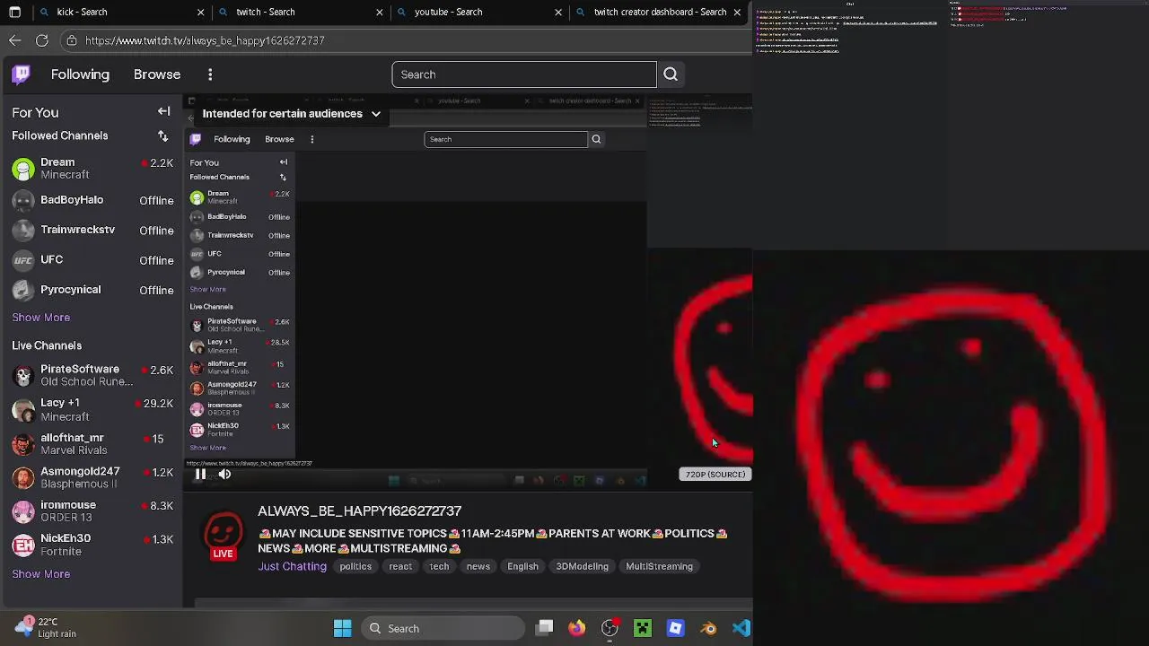Mute the stream with the volume icon

point(224,475)
